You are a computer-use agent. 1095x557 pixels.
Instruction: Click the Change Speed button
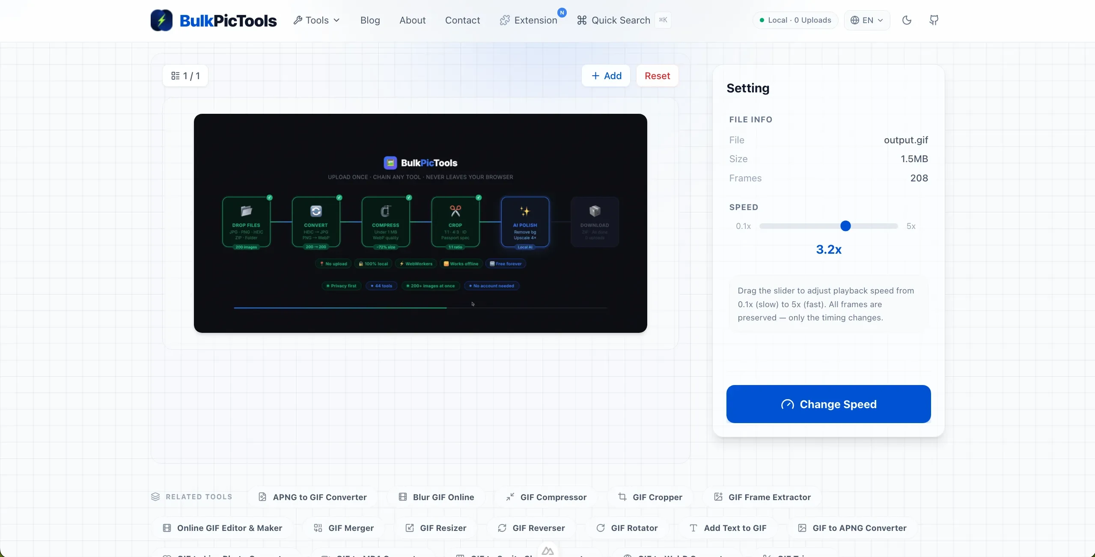(828, 404)
